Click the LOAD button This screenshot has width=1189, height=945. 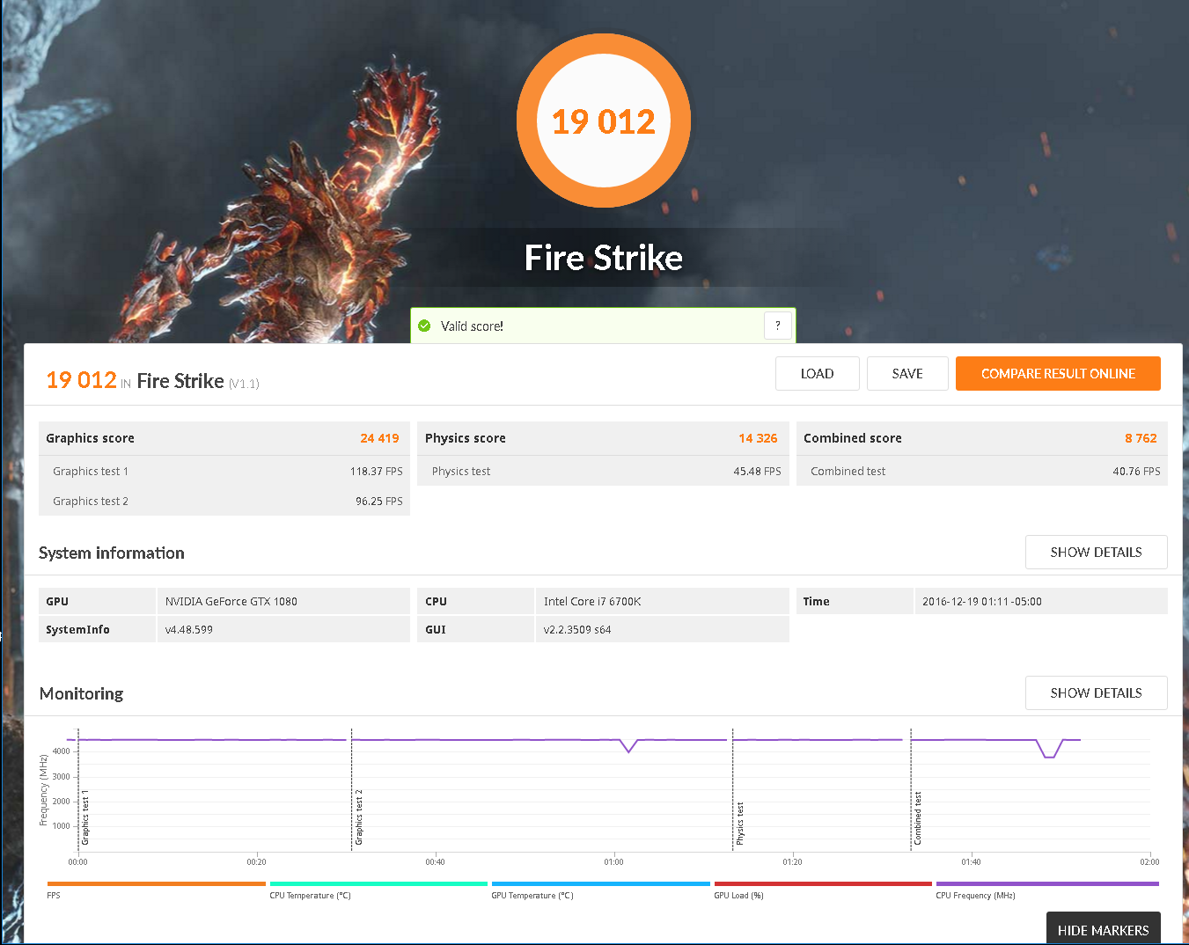click(817, 373)
